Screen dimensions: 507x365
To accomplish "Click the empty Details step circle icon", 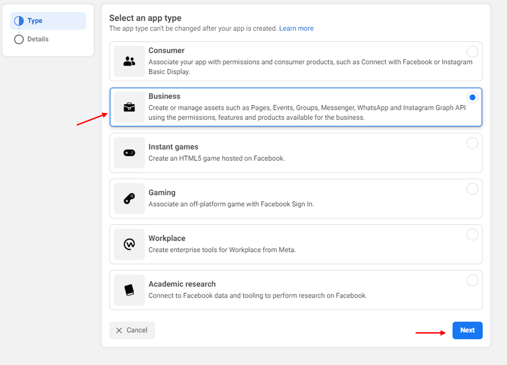I will click(19, 39).
